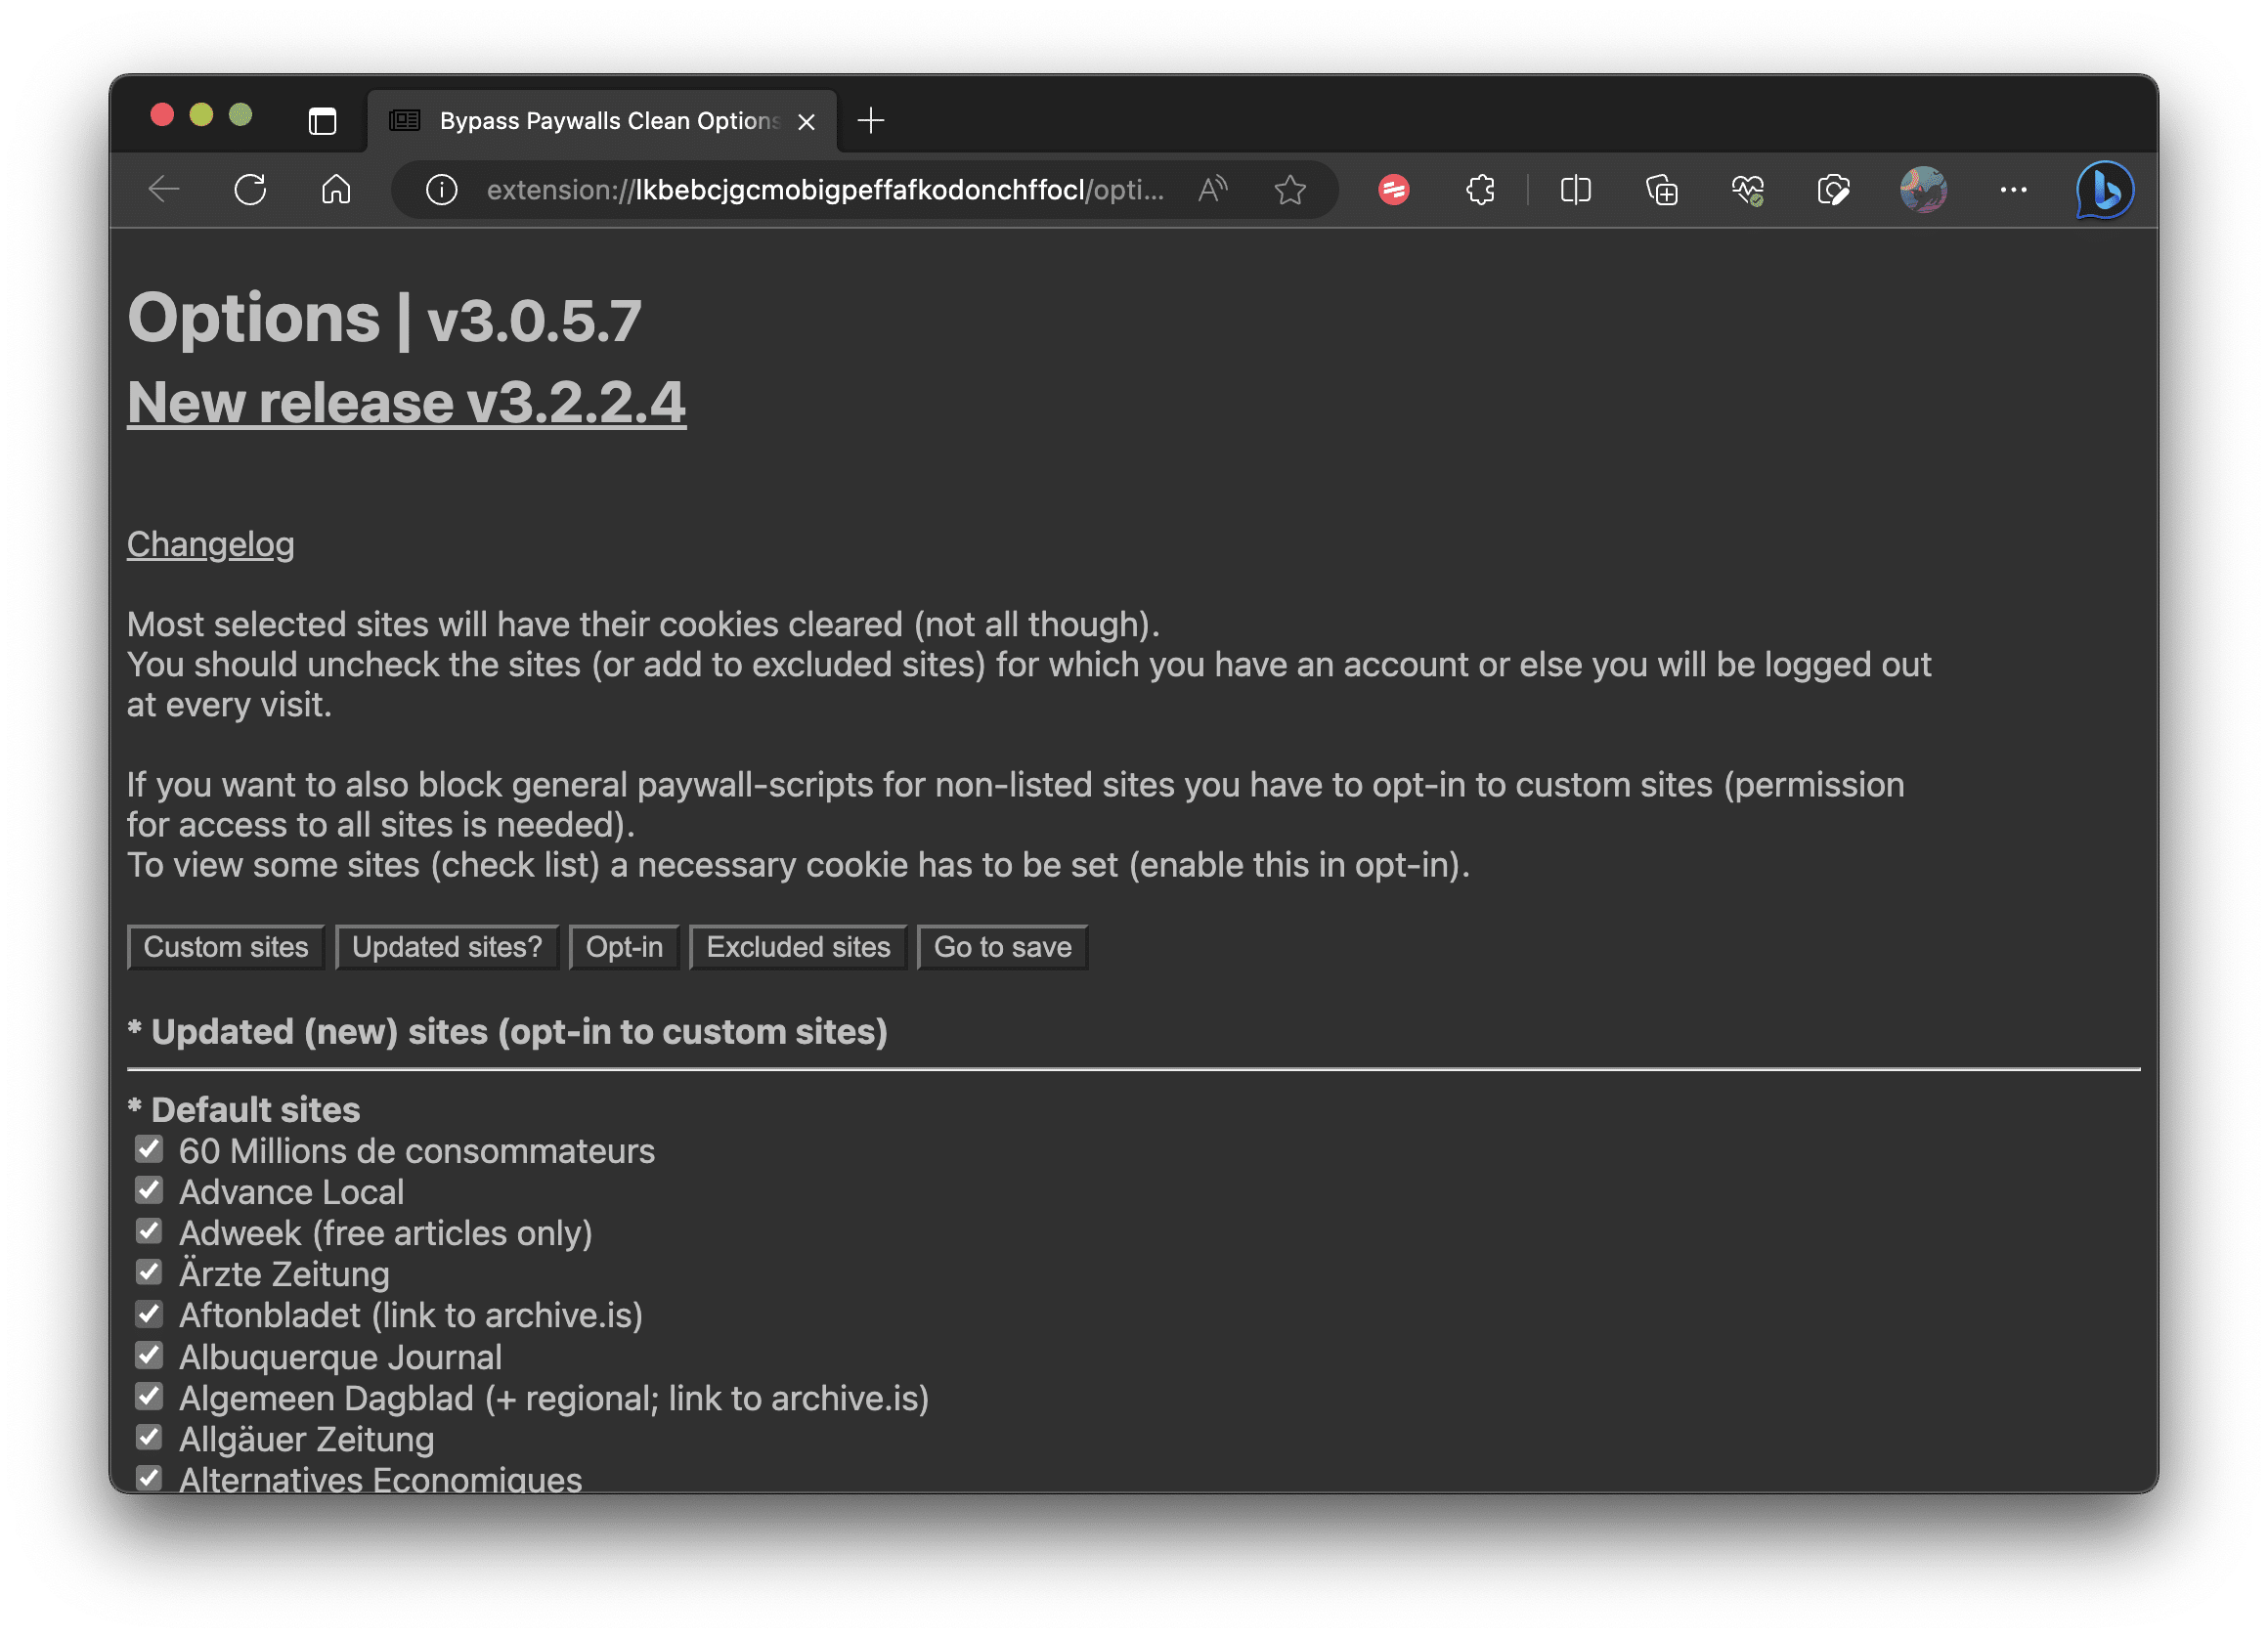Click the Bypass Paywalls extension icon
The width and height of the screenshot is (2268, 1638).
click(1394, 189)
